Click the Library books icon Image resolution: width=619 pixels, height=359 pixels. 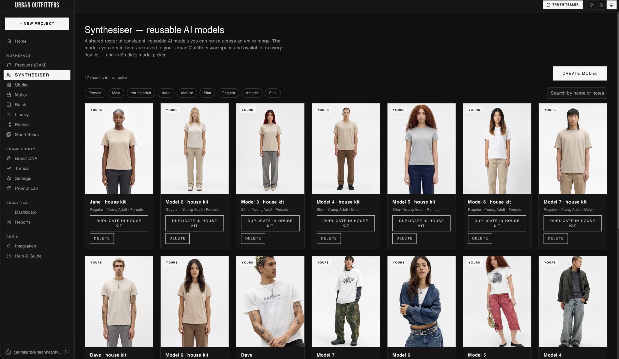point(9,115)
